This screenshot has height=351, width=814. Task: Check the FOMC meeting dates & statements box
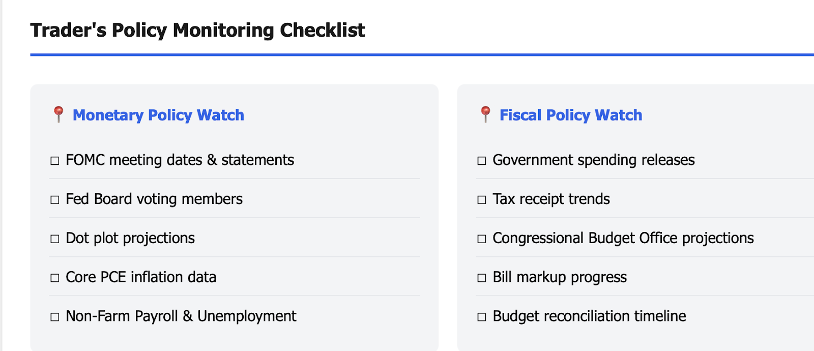click(55, 161)
